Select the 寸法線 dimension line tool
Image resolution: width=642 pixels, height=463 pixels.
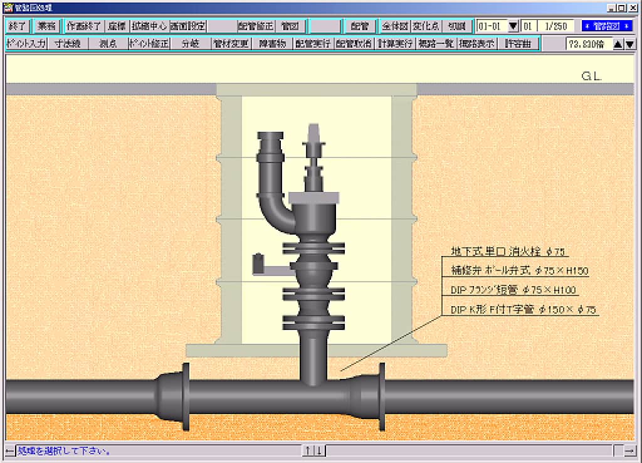click(x=67, y=44)
